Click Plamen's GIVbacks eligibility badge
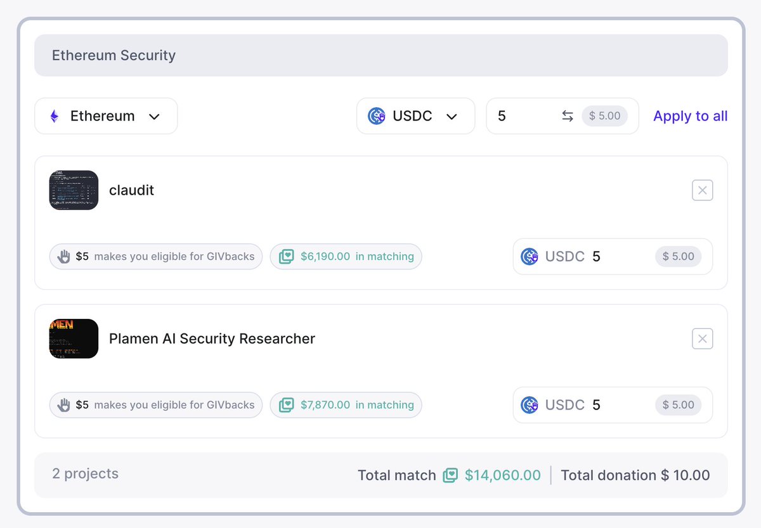Image resolution: width=761 pixels, height=528 pixels. 156,405
